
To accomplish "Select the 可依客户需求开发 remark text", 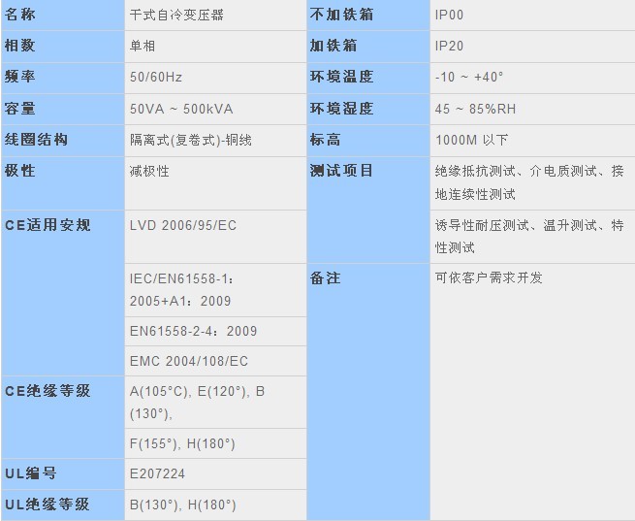I will click(489, 277).
